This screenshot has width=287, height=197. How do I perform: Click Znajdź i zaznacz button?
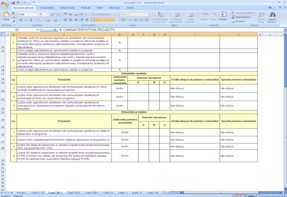(272, 17)
